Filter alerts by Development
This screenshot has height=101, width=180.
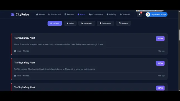click(106, 23)
